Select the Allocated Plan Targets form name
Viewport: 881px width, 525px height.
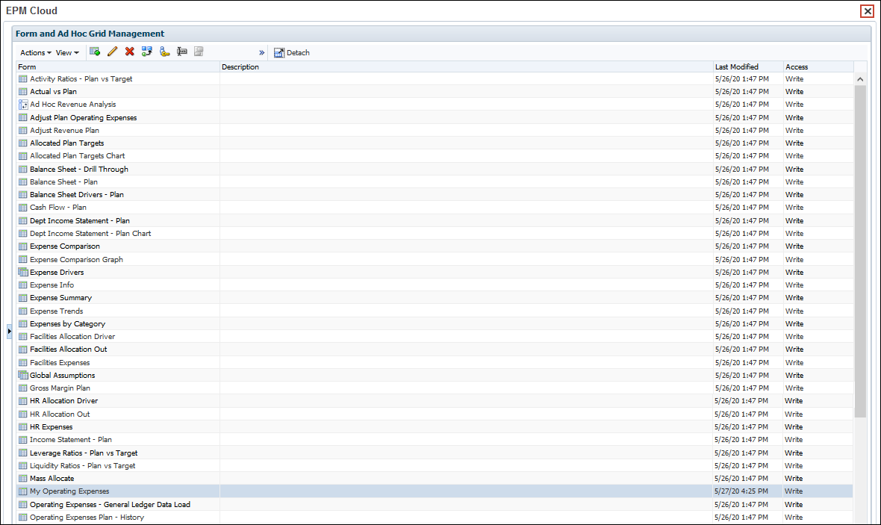67,143
